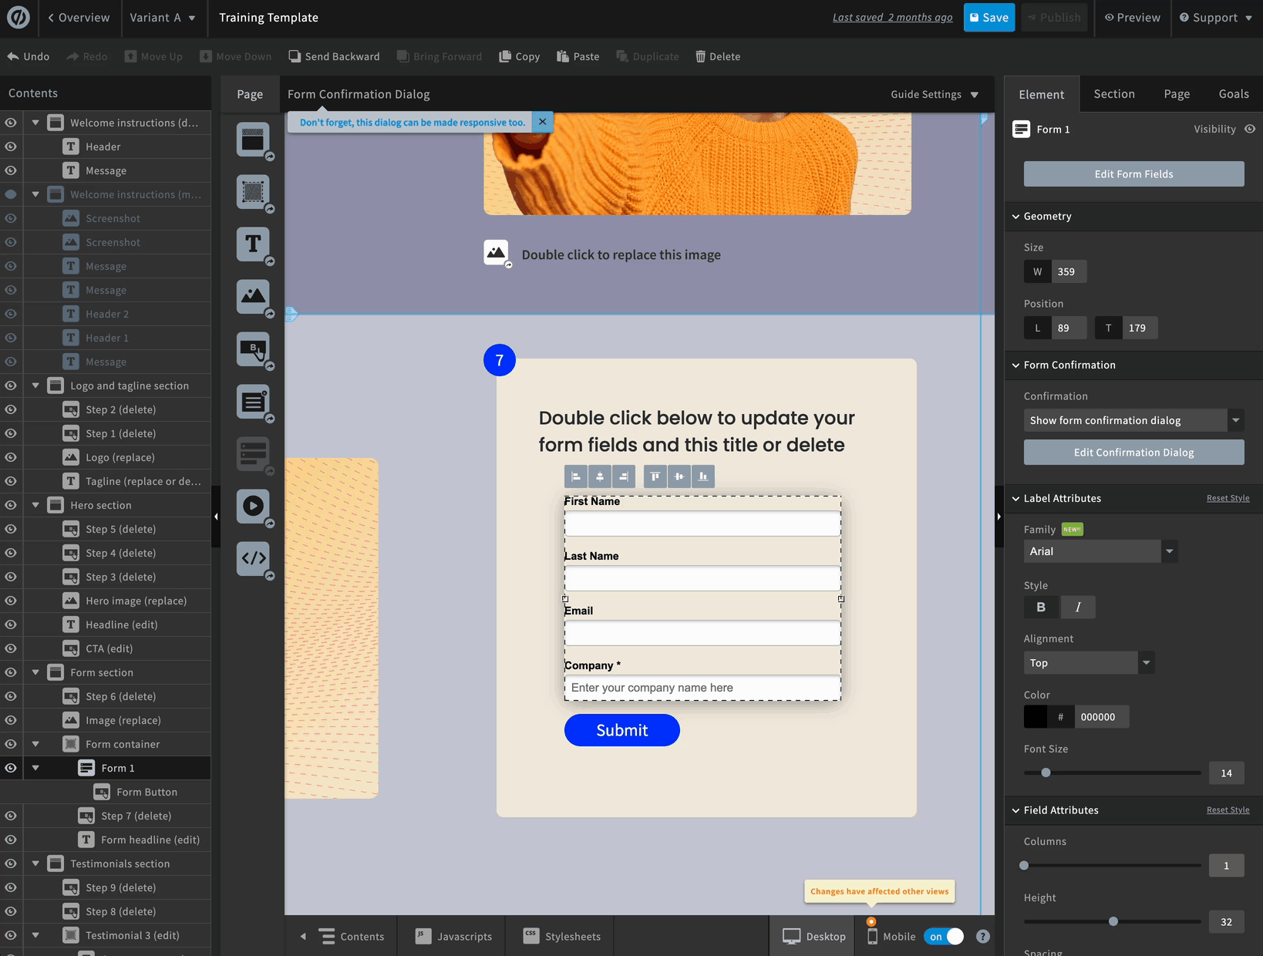Click Paste in the toolbar

click(x=578, y=56)
